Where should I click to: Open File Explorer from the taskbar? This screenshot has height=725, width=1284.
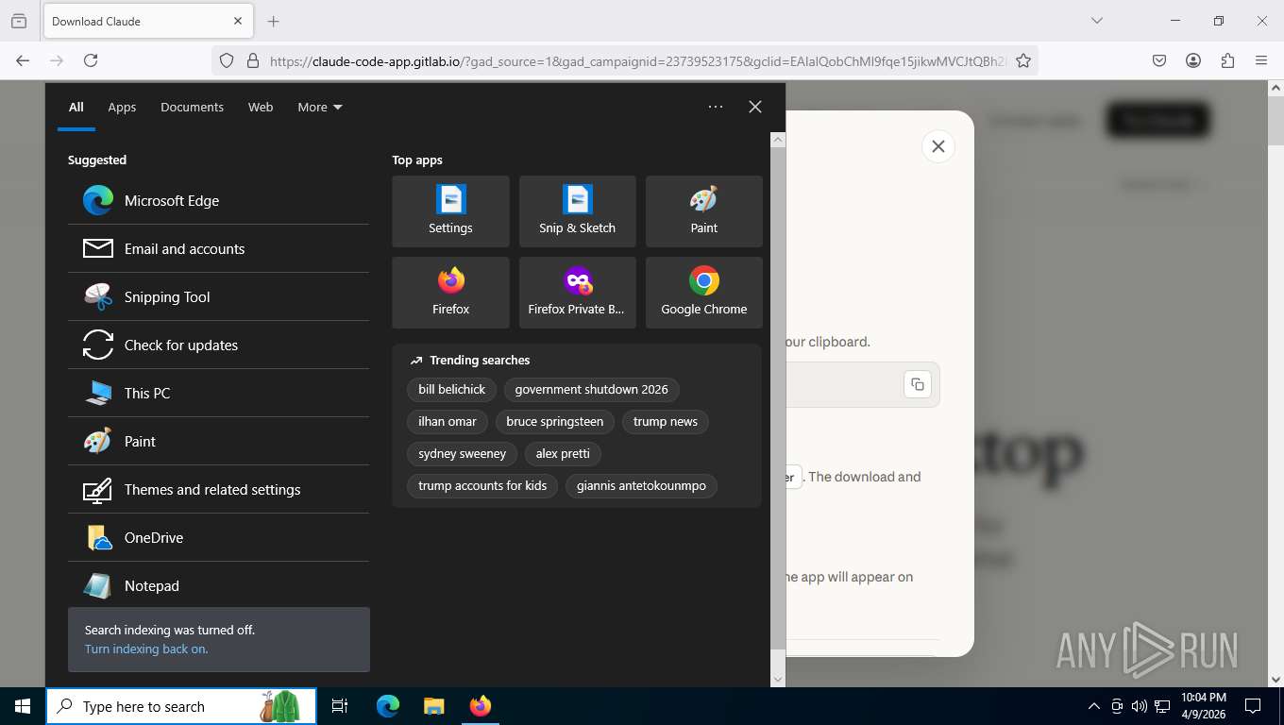(x=433, y=706)
